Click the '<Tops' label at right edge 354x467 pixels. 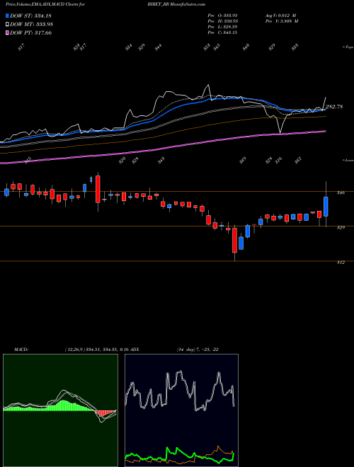(x=348, y=47)
